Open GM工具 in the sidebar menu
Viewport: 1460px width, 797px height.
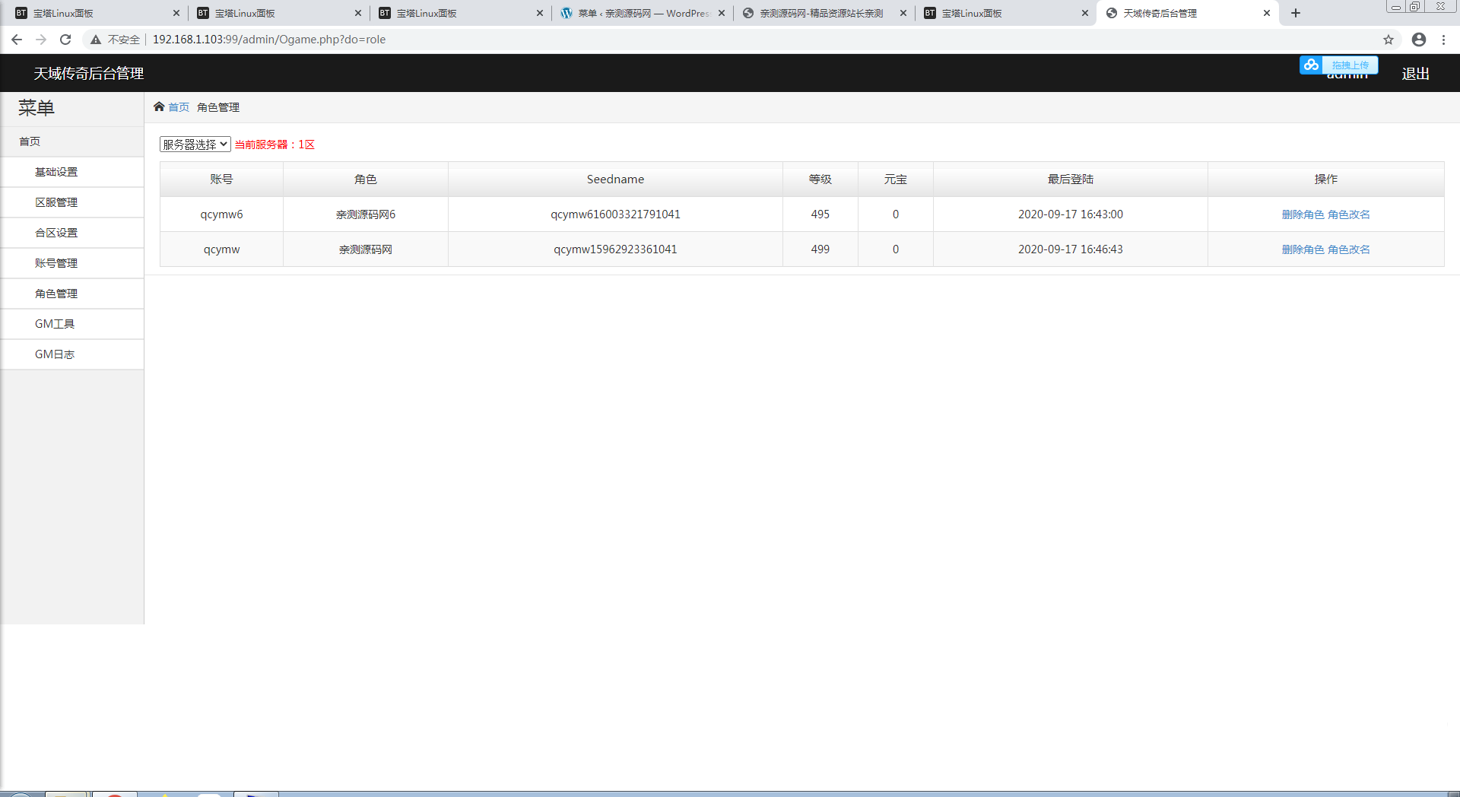point(55,324)
